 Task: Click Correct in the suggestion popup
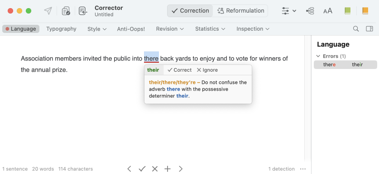[180, 70]
